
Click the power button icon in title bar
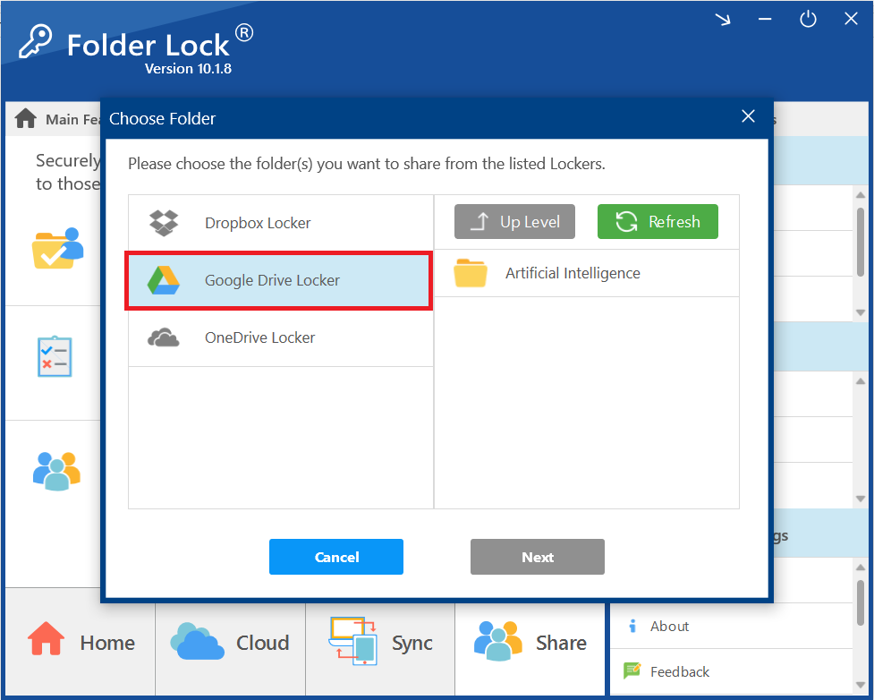click(808, 20)
